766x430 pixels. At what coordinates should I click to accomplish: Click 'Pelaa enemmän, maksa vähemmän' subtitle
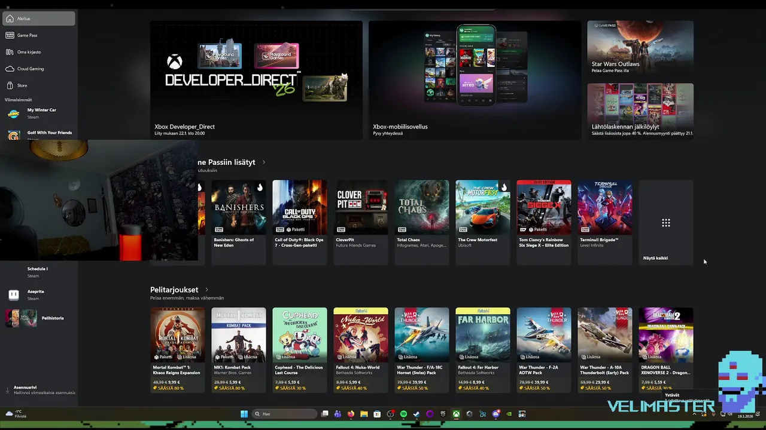187,298
